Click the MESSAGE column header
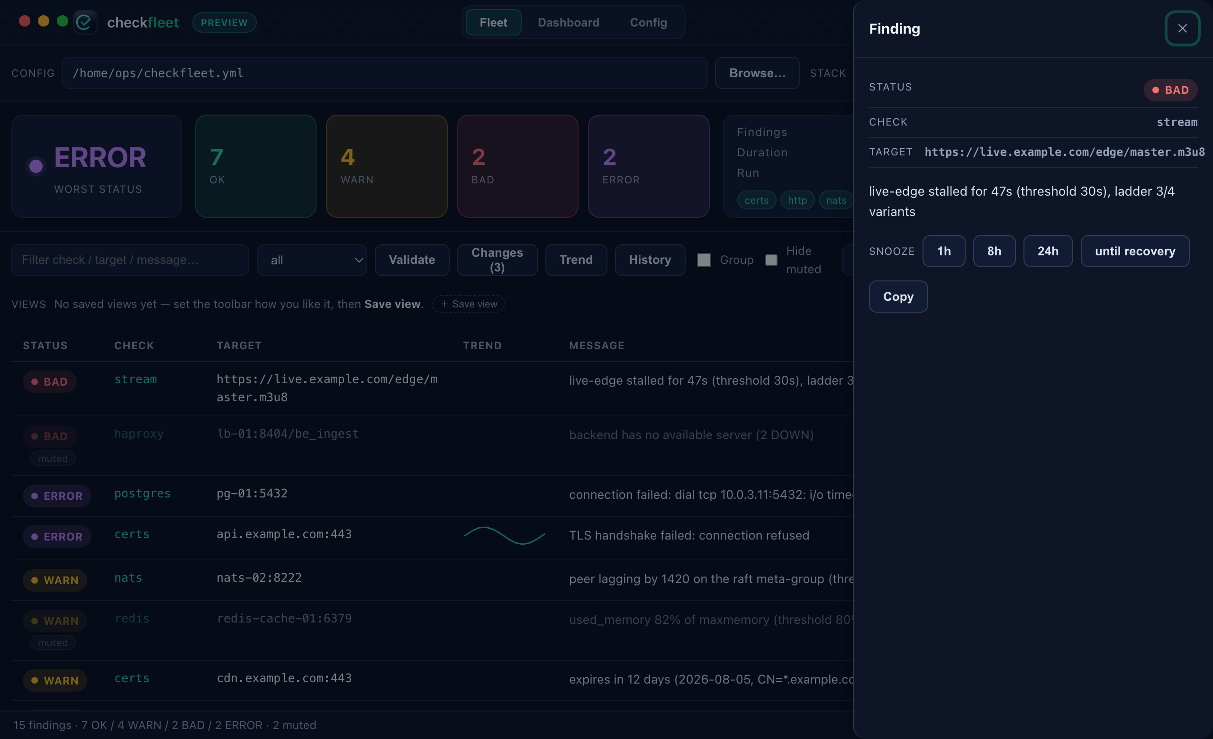The image size is (1213, 739). (x=596, y=345)
